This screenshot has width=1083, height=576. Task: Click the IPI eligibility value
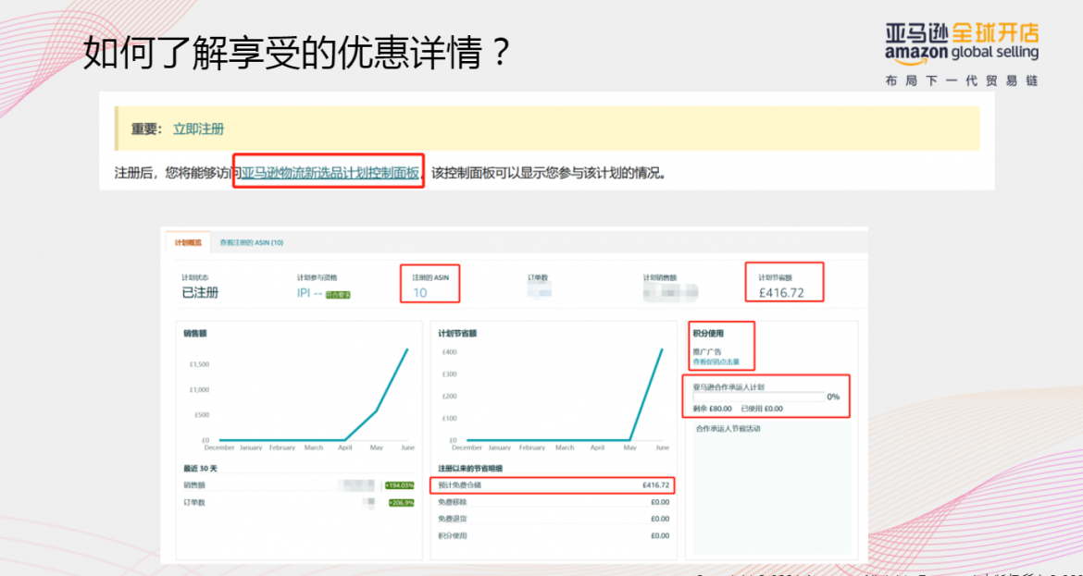[308, 292]
